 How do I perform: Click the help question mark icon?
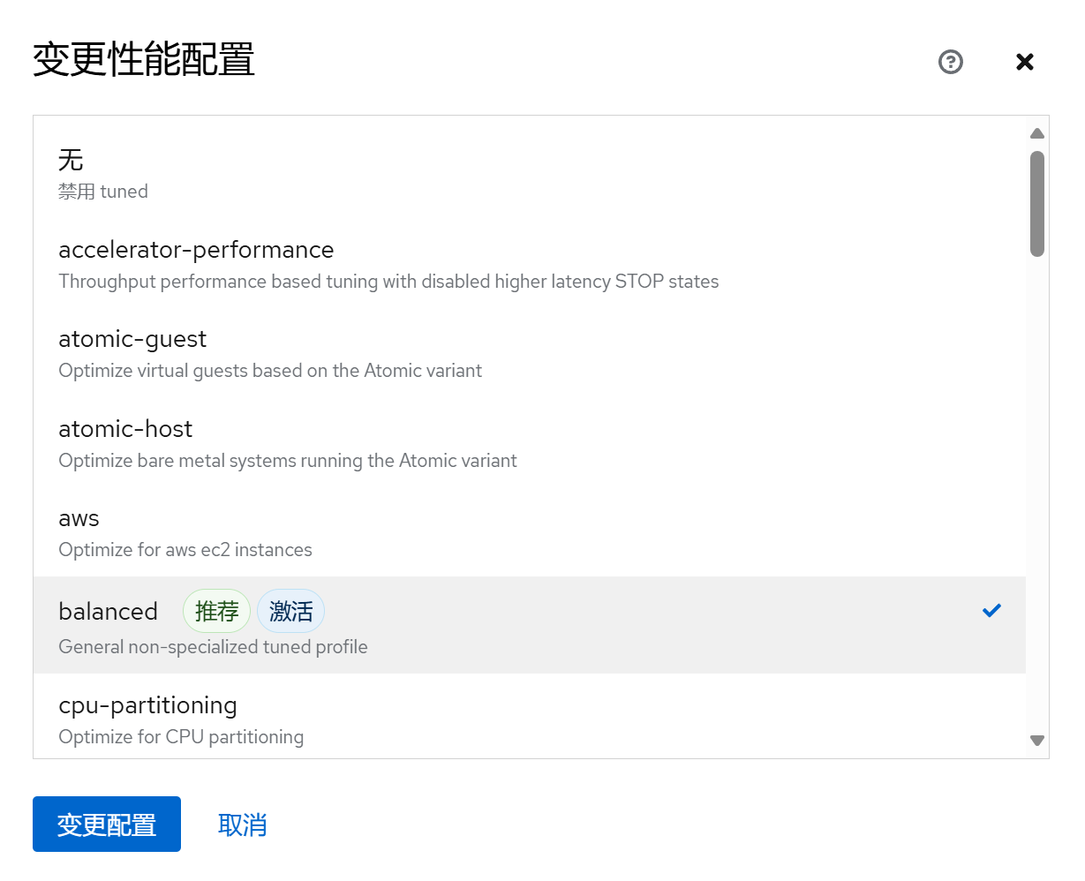click(951, 62)
